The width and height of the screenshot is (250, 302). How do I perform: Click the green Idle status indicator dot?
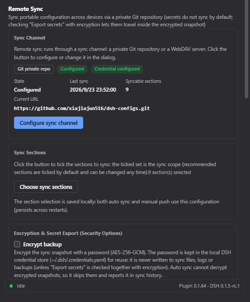[11, 286]
